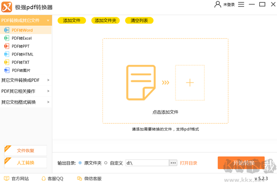
Task: Click the TXT icon beside PDF转TXT
Action: pos(6,62)
